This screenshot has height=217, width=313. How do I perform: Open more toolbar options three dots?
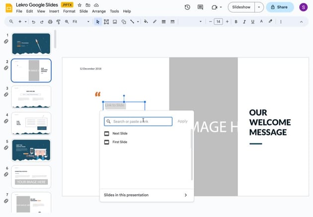pos(281,22)
